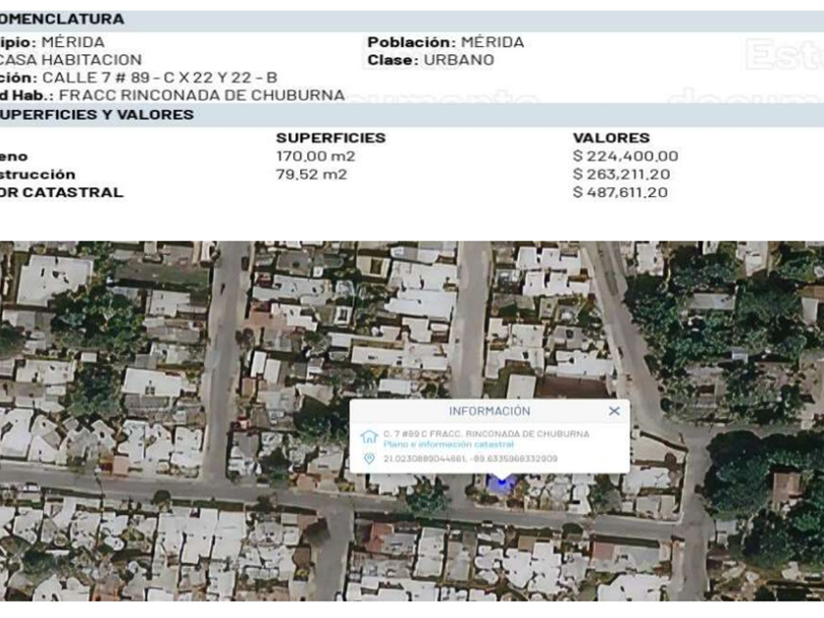The width and height of the screenshot is (824, 618).
Task: Click the surface '79,52 m2'
Action: 312,174
